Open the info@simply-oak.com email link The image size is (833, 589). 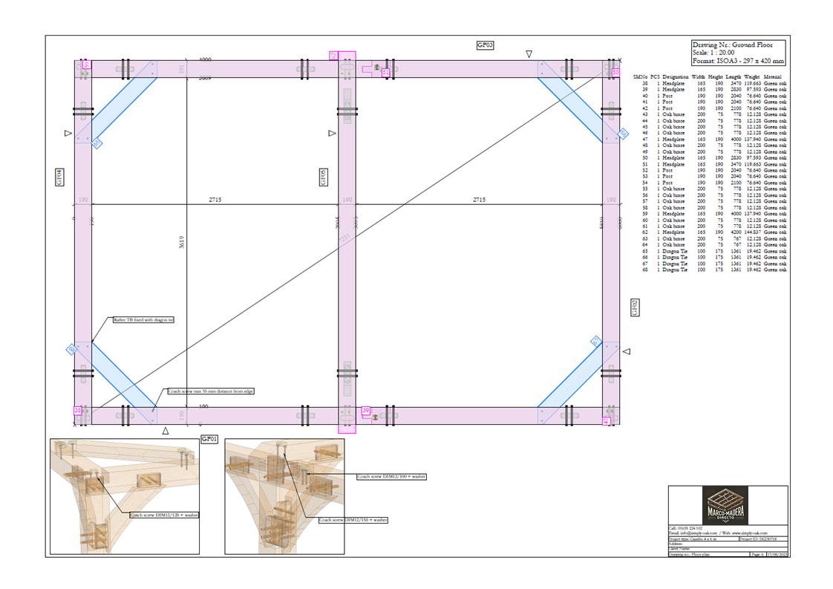click(699, 533)
